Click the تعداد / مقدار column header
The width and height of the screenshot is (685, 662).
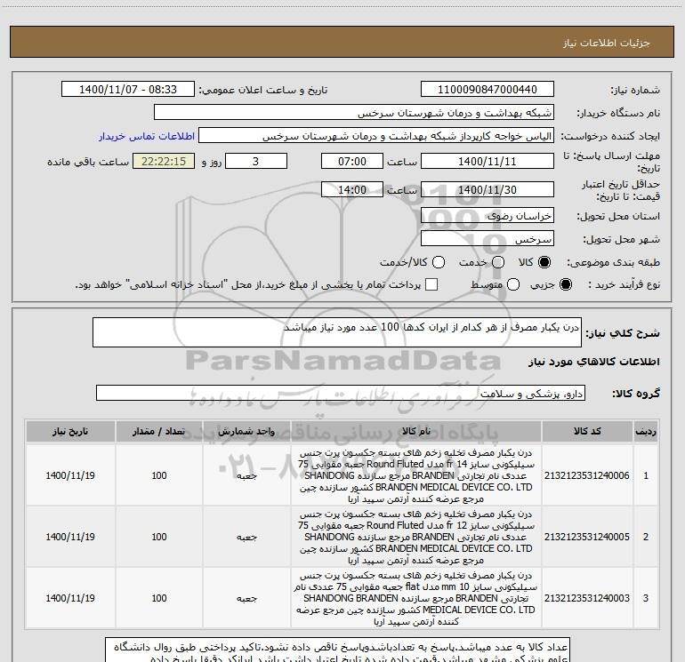click(159, 432)
